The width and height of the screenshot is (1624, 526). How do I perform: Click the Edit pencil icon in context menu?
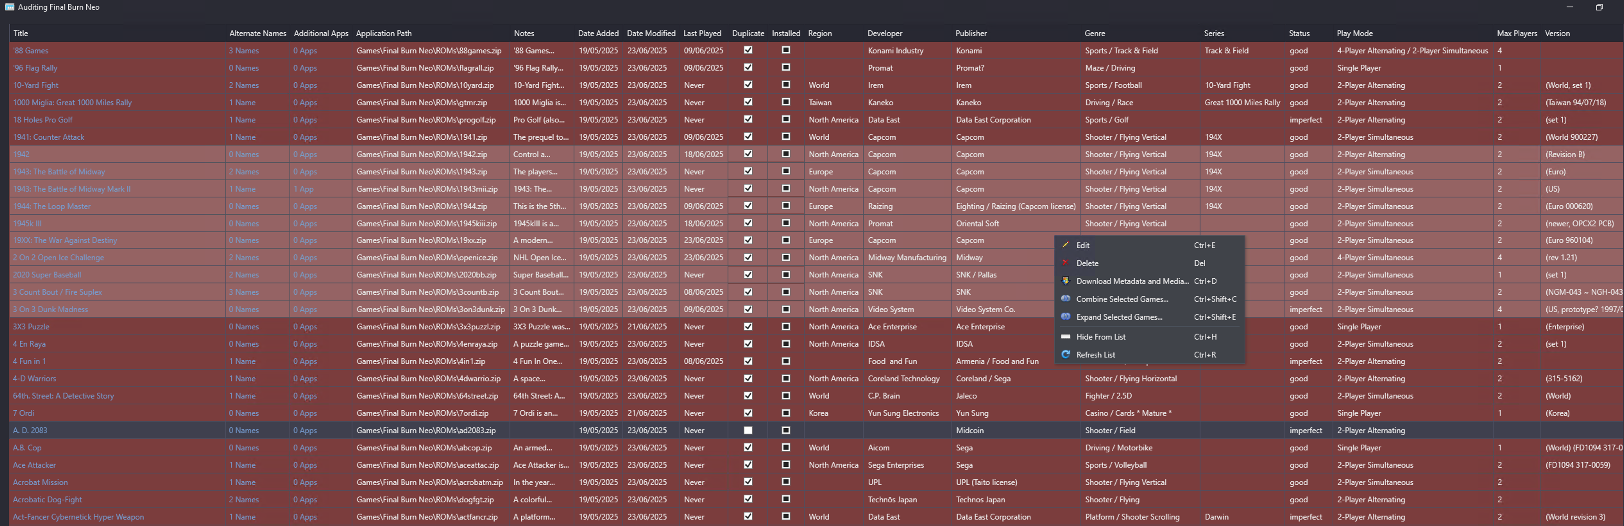tap(1065, 245)
